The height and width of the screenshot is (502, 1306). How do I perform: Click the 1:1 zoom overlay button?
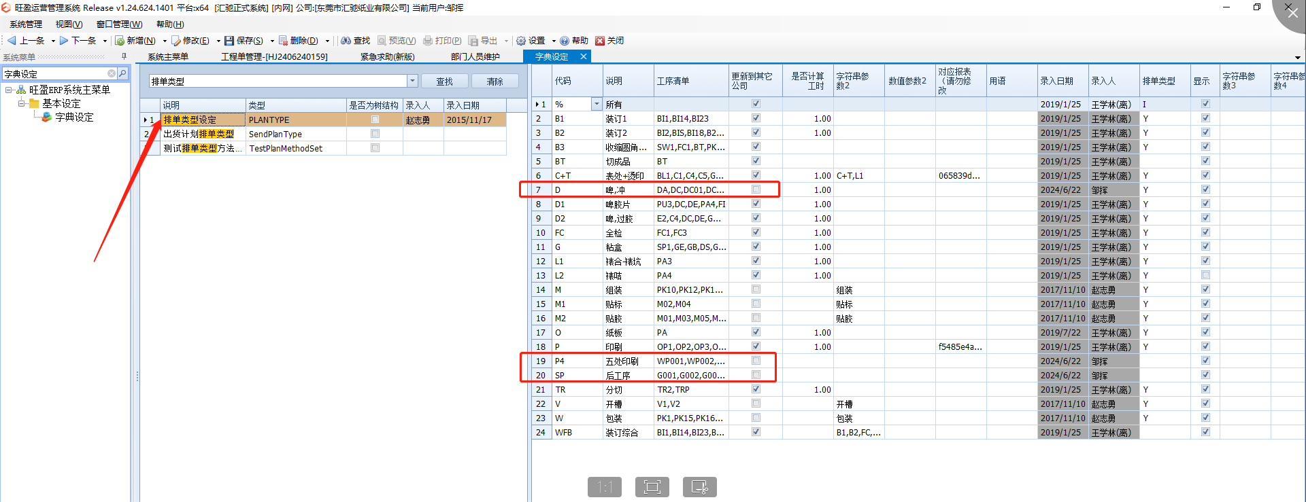click(x=605, y=486)
